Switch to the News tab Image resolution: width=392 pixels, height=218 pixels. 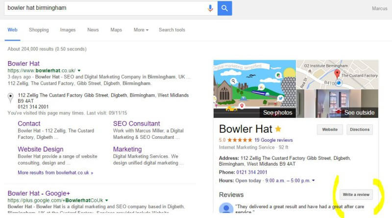click(x=93, y=30)
